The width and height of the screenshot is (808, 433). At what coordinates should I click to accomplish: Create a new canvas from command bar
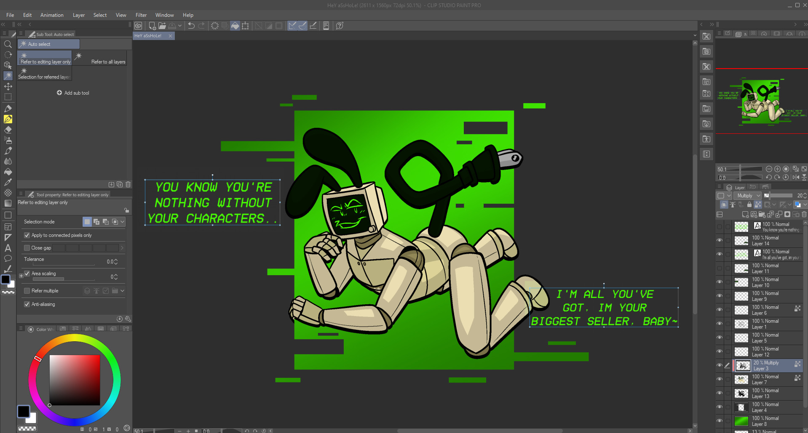(x=153, y=26)
